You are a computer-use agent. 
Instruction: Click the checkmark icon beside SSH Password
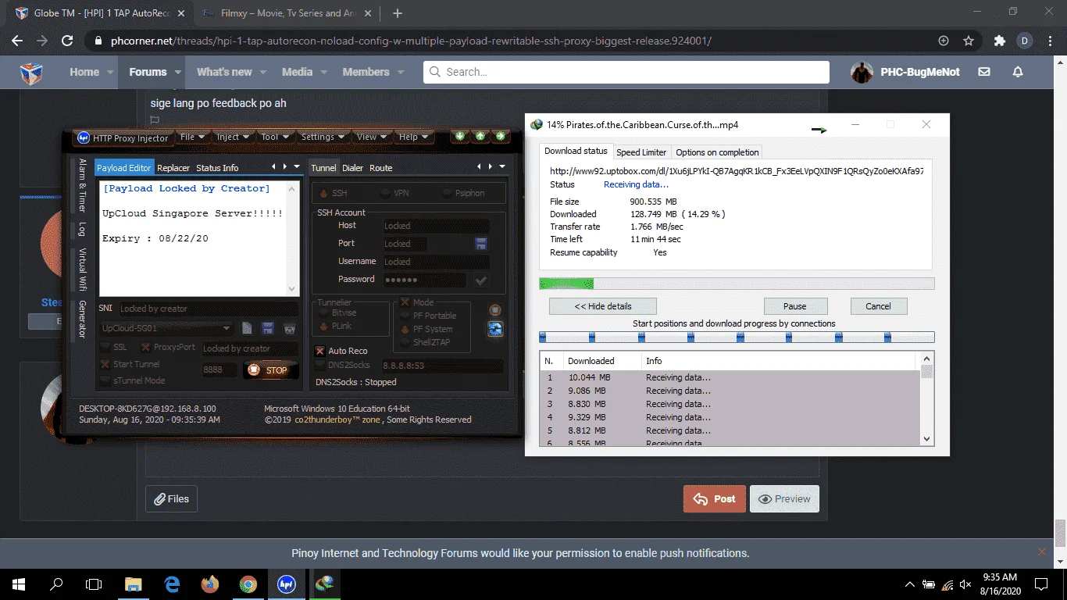coord(481,280)
